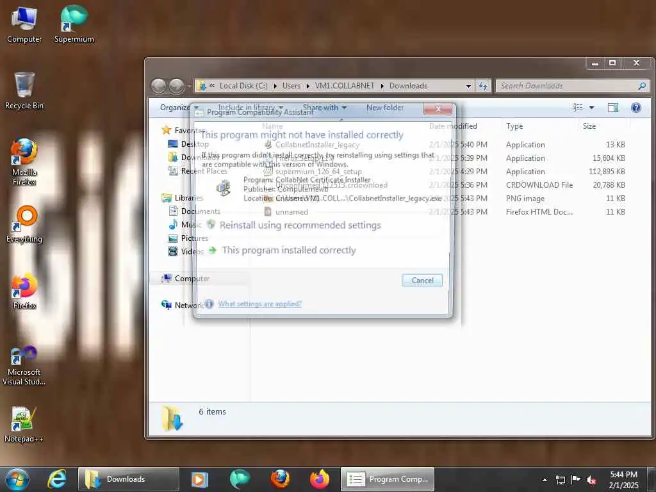Screen dimensions: 656x492
Task: Open the Share with menu
Action: point(325,108)
